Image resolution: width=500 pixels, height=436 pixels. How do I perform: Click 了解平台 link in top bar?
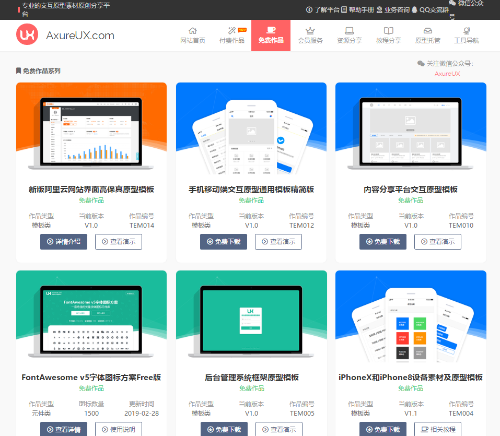pyautogui.click(x=323, y=9)
